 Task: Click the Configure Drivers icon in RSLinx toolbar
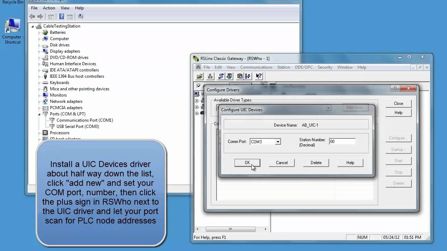(x=221, y=76)
